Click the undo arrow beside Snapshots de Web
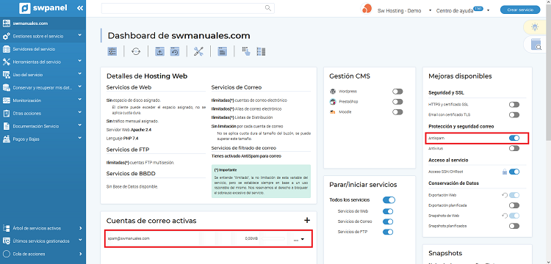Image resolution: width=551 pixels, height=264 pixels. (505, 216)
